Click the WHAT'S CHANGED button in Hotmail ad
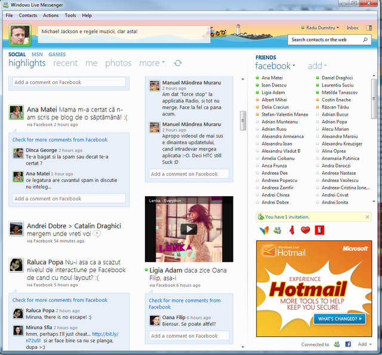The height and width of the screenshot is (355, 382). tap(340, 319)
